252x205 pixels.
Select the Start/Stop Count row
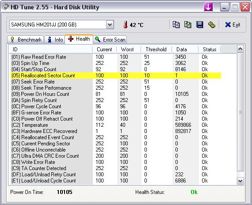point(116,69)
